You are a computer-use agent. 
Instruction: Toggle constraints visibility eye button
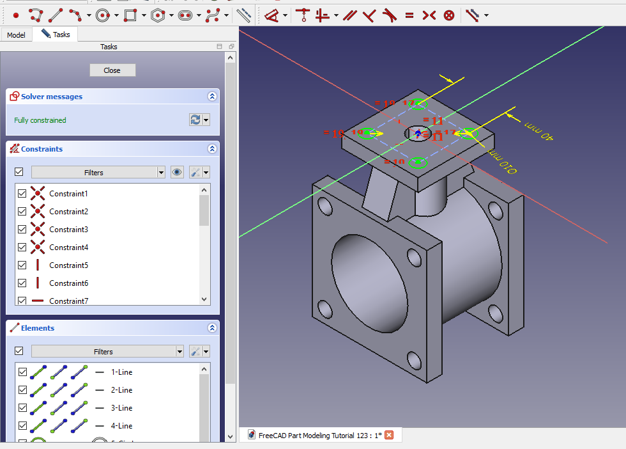178,172
